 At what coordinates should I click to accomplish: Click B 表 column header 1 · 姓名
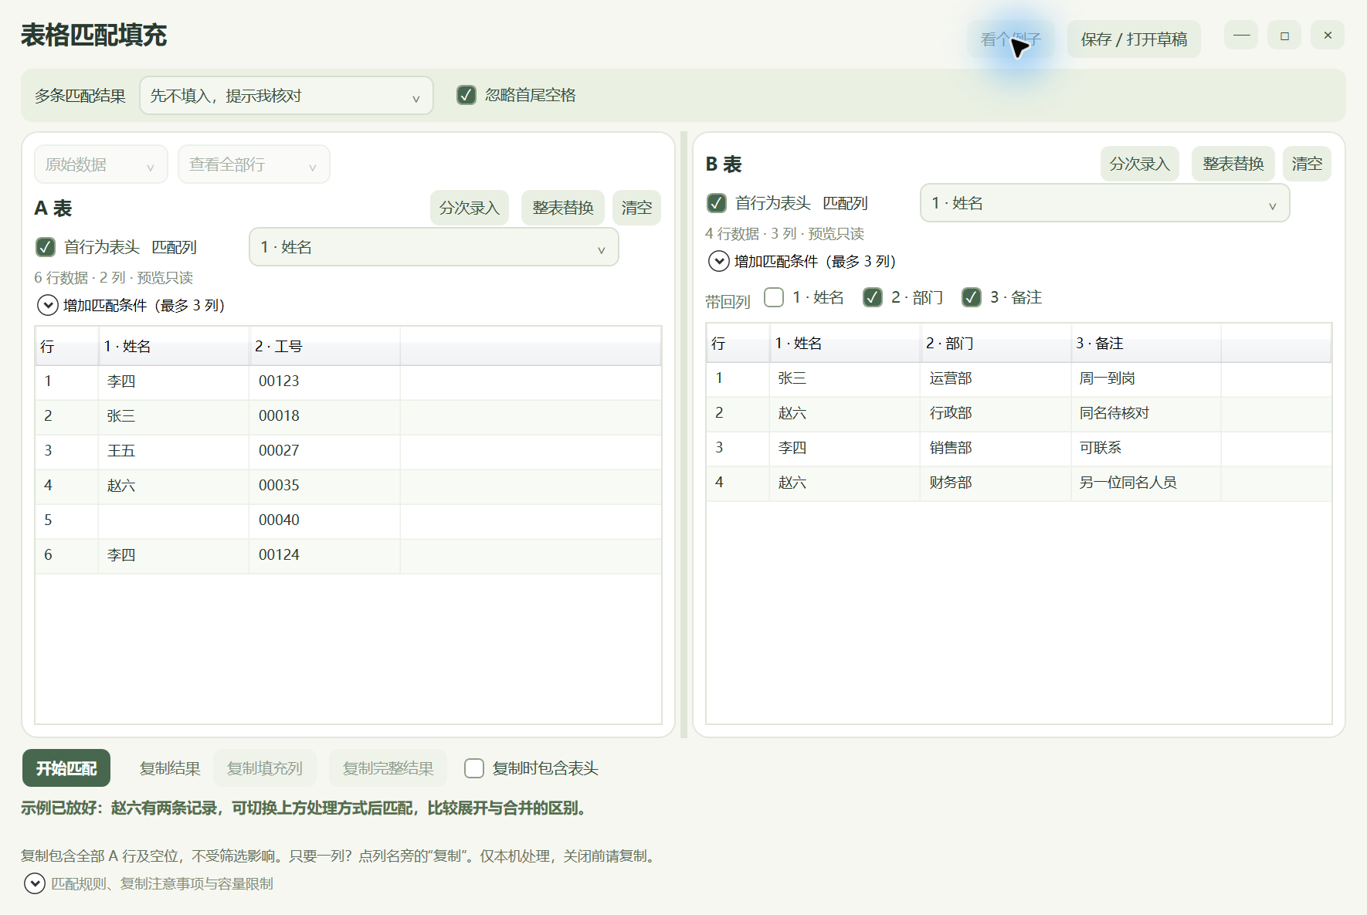[x=844, y=344]
